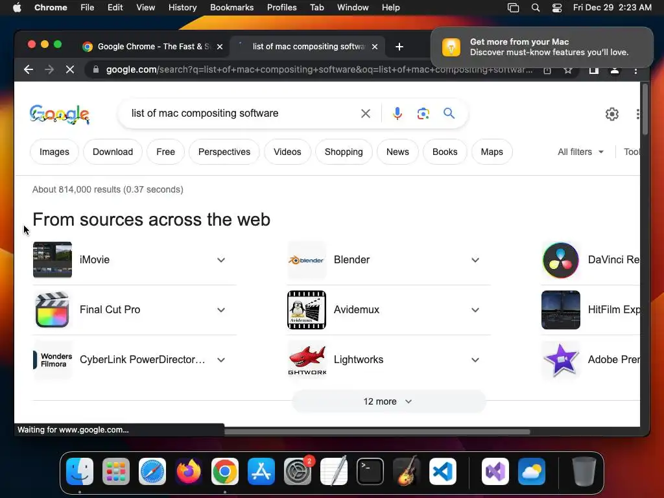The width and height of the screenshot is (664, 498).
Task: Open the Apple menu
Action: (x=16, y=8)
